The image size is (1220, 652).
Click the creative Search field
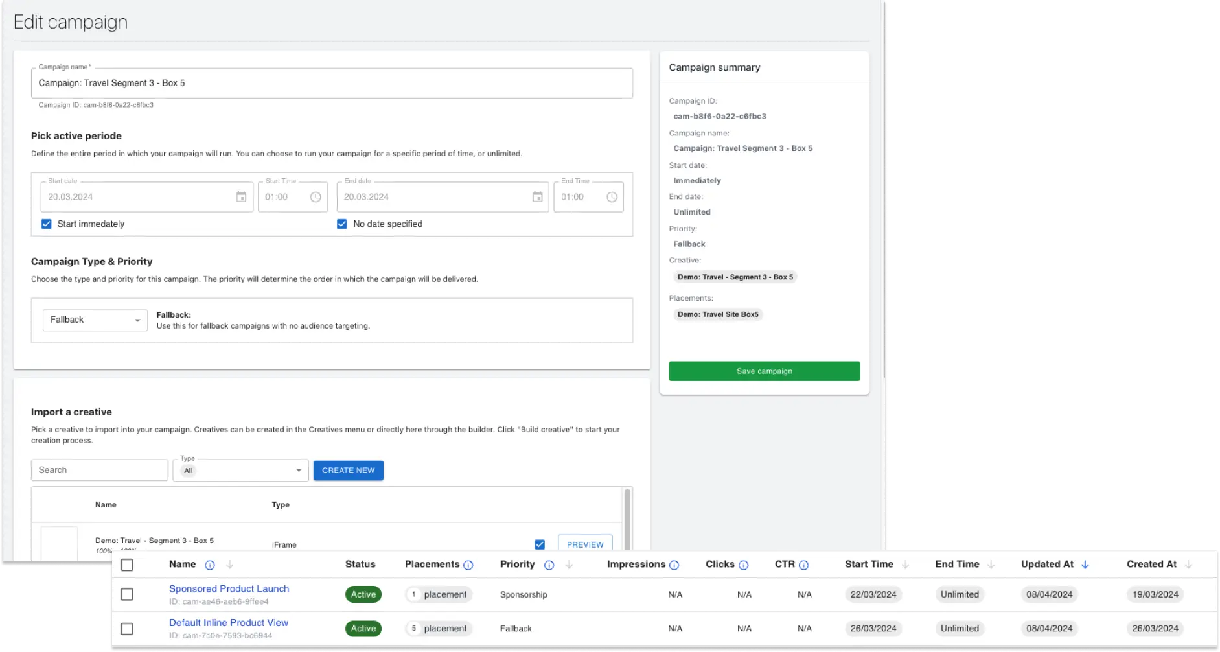click(x=99, y=470)
